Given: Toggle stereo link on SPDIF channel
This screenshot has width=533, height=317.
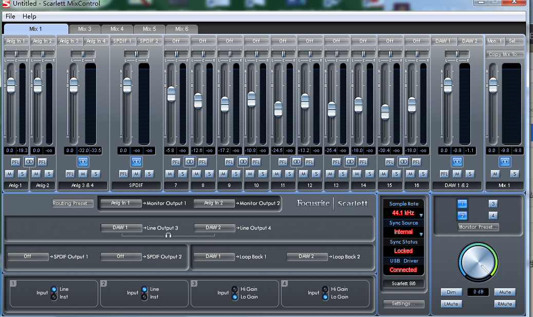Looking at the screenshot, I should pos(136,161).
